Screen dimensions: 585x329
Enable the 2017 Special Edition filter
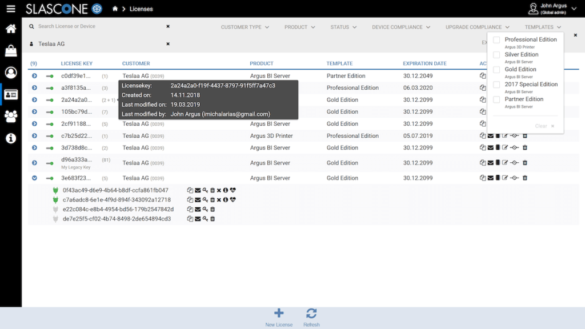click(x=496, y=85)
